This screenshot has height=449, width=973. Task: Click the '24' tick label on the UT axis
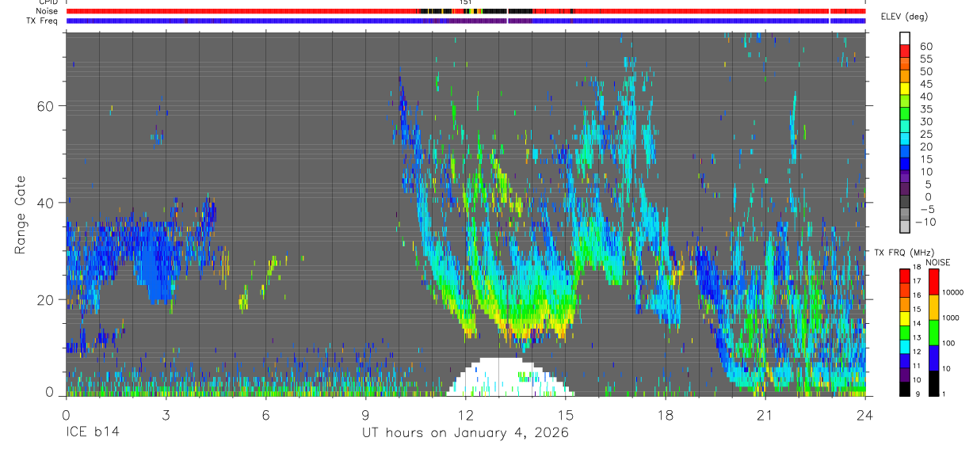865,415
